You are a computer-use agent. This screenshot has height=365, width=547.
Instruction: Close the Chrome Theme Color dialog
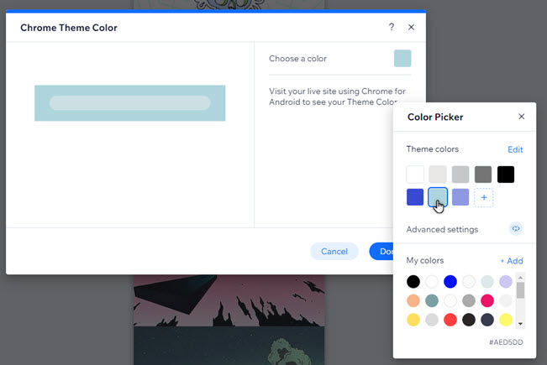pos(411,27)
